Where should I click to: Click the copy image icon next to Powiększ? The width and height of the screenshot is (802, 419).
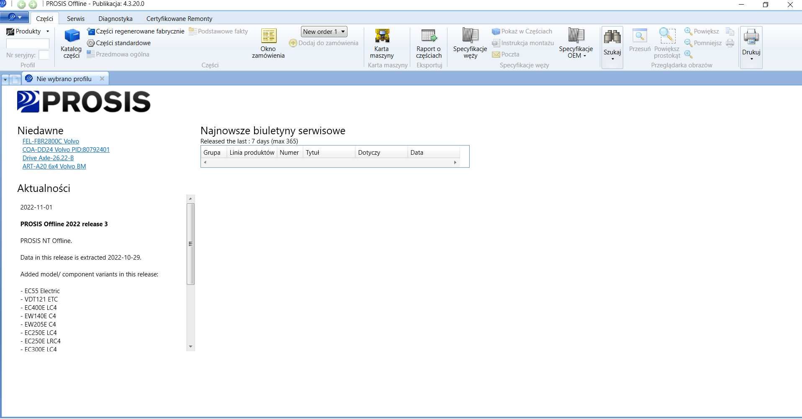[730, 31]
